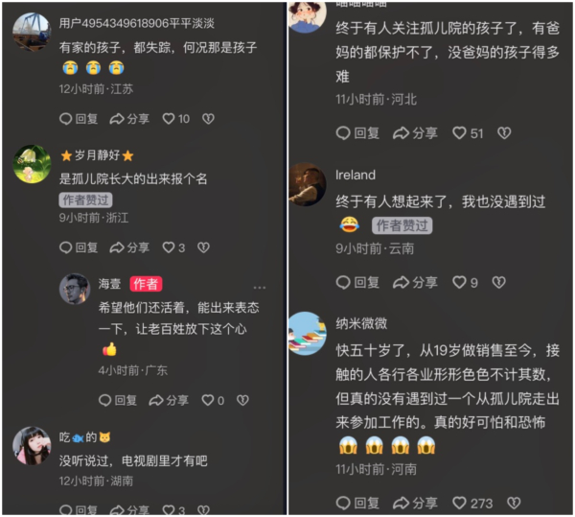Open the three-dot menu on 海壹's reply

point(260,288)
